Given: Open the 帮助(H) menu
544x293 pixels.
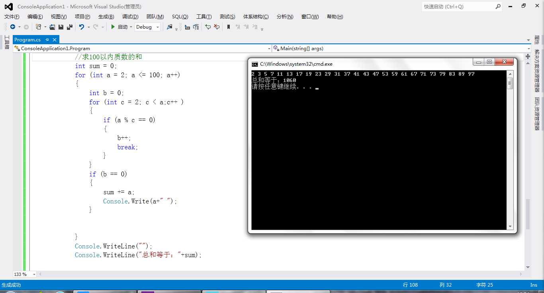Looking at the screenshot, I should coord(335,16).
